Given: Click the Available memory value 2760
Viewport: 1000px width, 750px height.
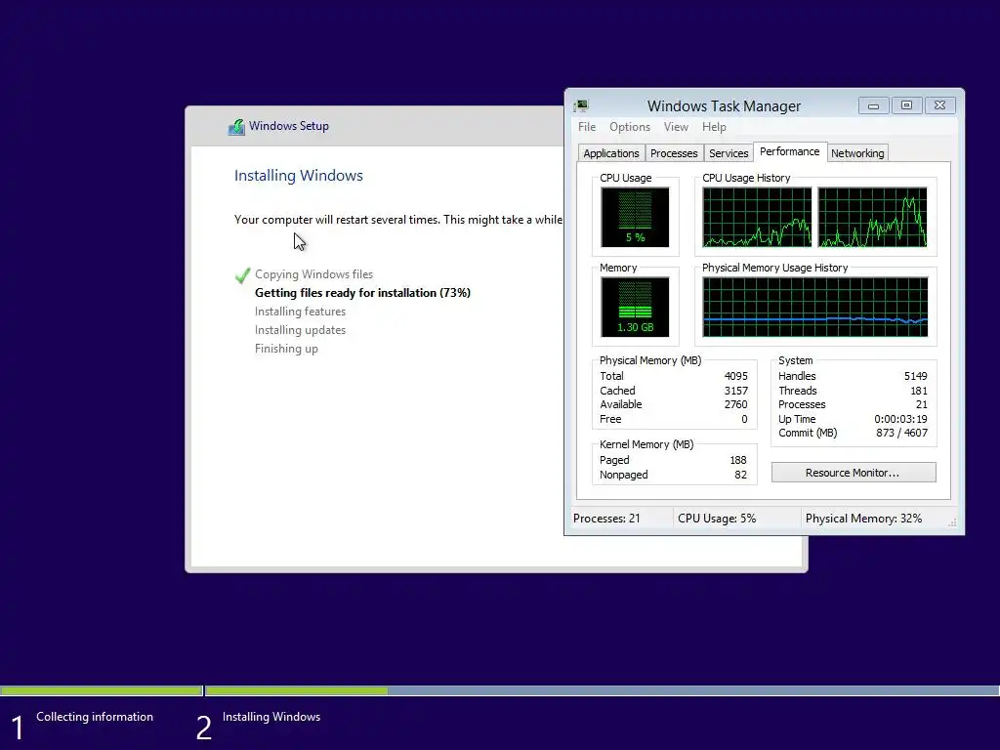Looking at the screenshot, I should tap(736, 404).
